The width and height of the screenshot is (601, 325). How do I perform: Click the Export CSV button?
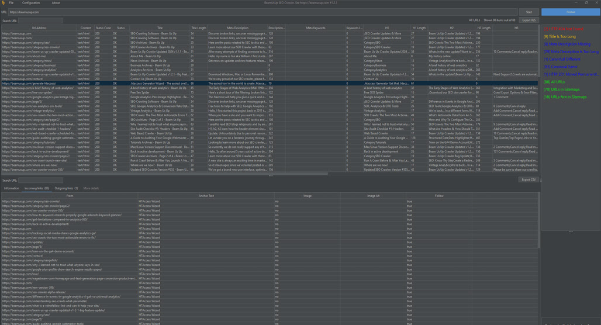pos(529,179)
